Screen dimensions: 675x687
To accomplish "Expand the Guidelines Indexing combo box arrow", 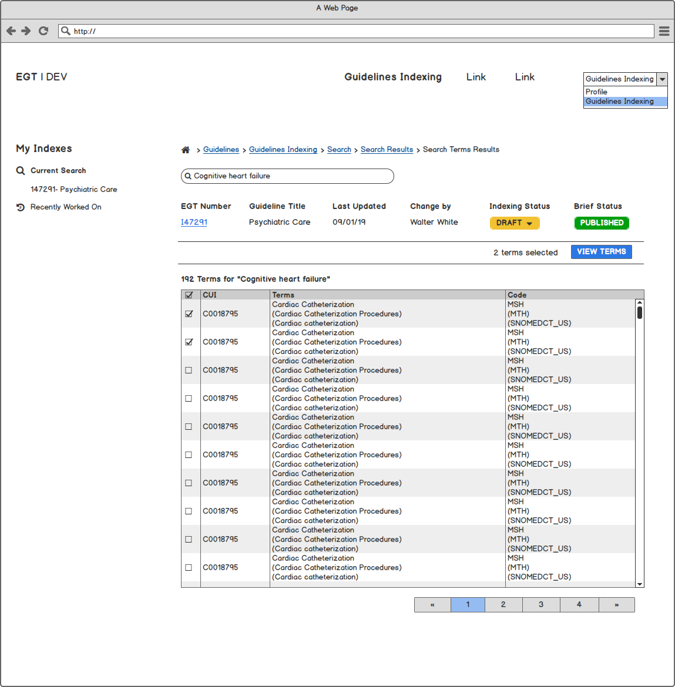I will pos(662,79).
